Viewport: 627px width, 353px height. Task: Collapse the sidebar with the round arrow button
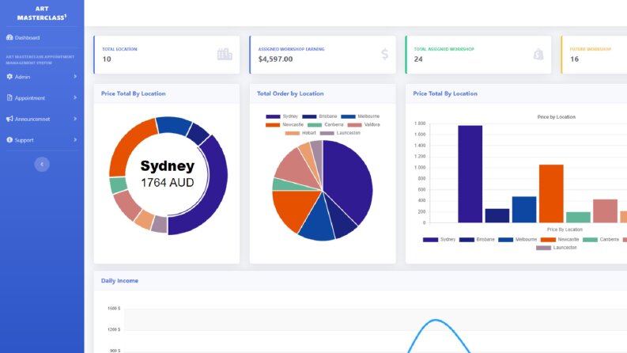click(42, 164)
